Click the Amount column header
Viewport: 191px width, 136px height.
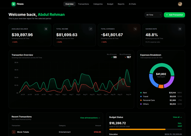coord(98,126)
